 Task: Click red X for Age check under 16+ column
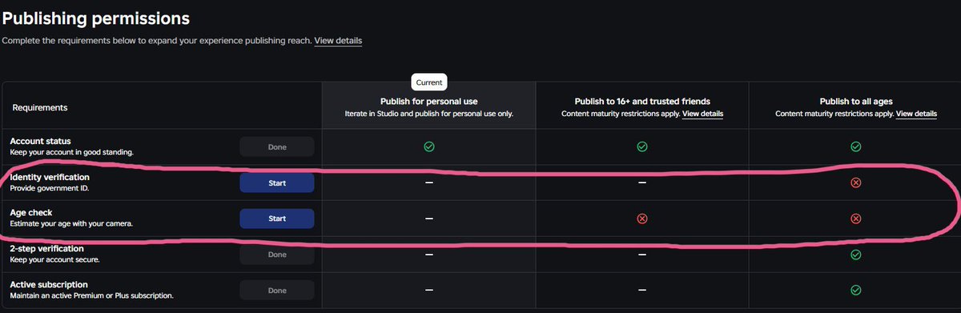641,218
